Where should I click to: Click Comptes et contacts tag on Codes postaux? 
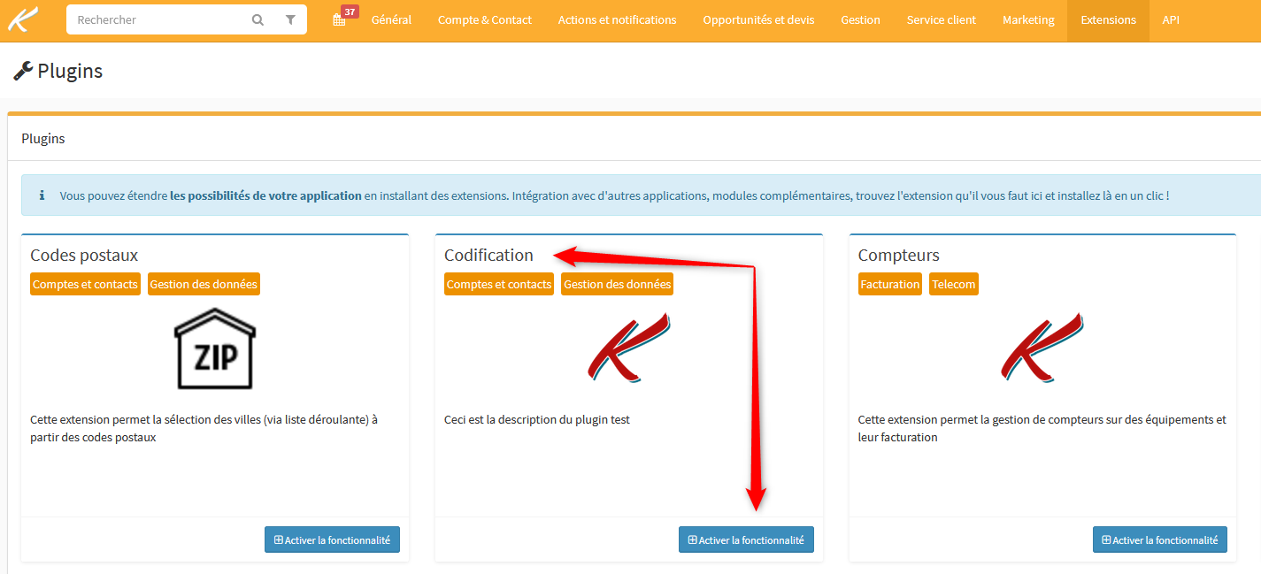click(85, 284)
